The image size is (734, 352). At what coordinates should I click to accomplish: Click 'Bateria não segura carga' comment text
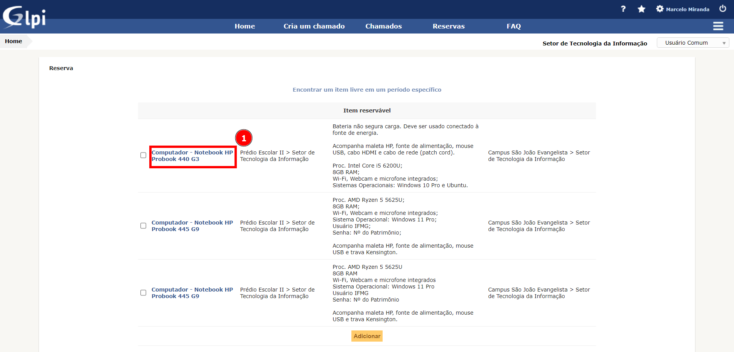pos(405,129)
